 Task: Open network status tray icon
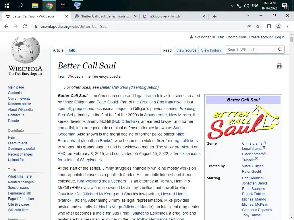240,6
